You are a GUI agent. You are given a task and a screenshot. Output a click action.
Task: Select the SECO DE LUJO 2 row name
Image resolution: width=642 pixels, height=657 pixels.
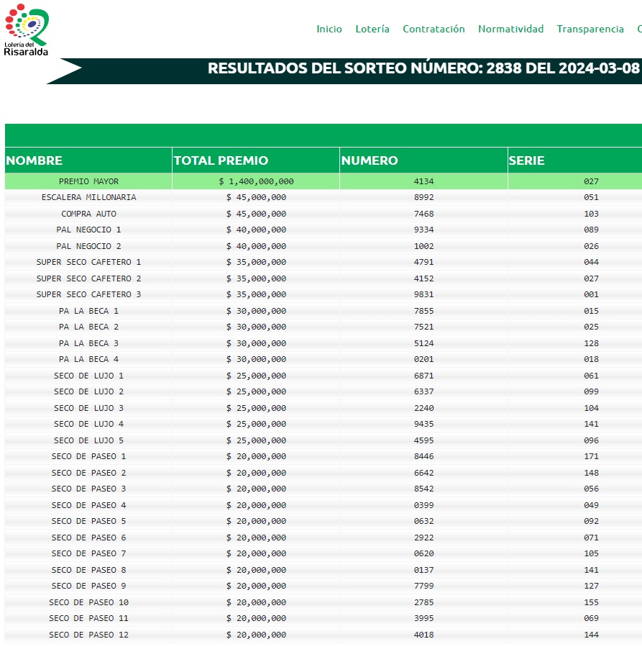click(x=88, y=391)
